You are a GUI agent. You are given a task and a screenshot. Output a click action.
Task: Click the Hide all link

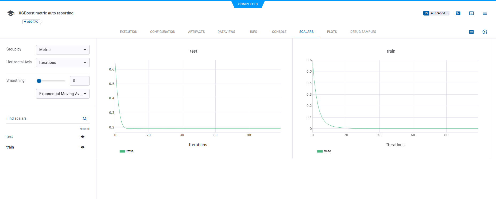coord(84,129)
